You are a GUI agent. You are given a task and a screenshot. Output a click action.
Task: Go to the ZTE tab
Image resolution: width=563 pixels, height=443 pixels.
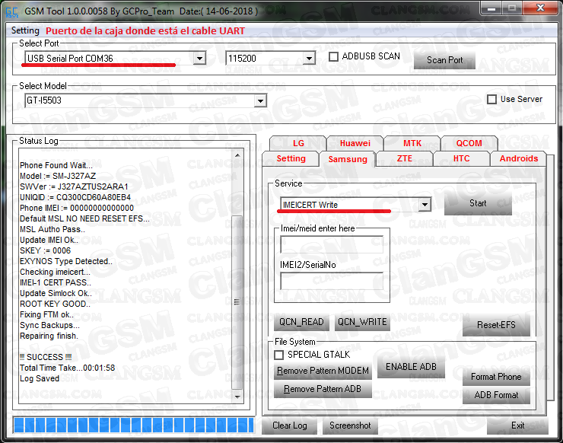click(x=404, y=158)
